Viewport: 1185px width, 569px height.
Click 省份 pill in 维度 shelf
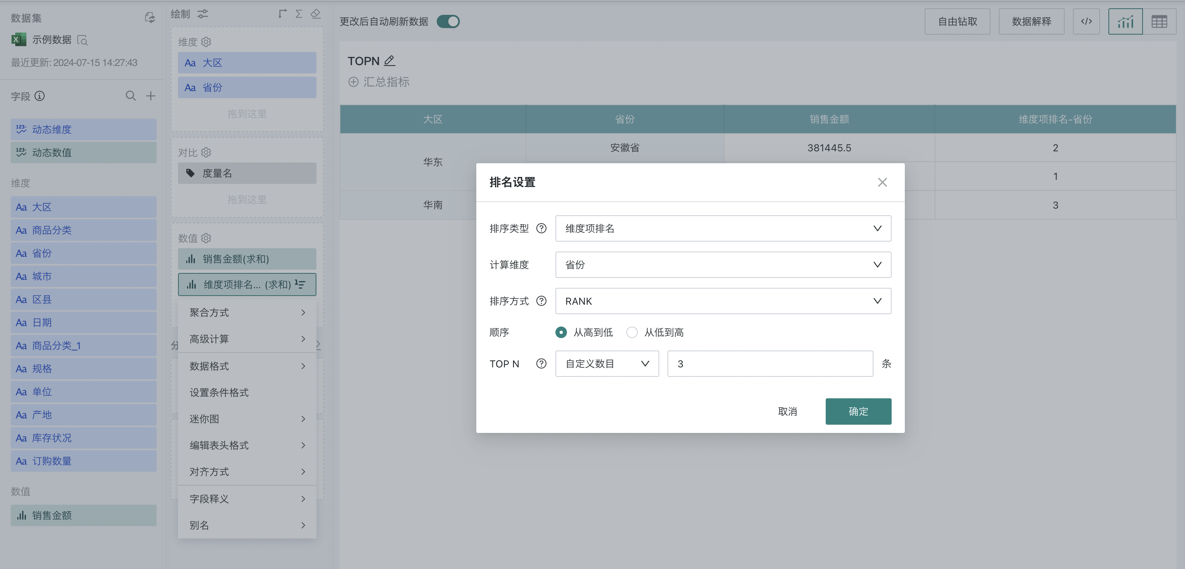tap(247, 87)
